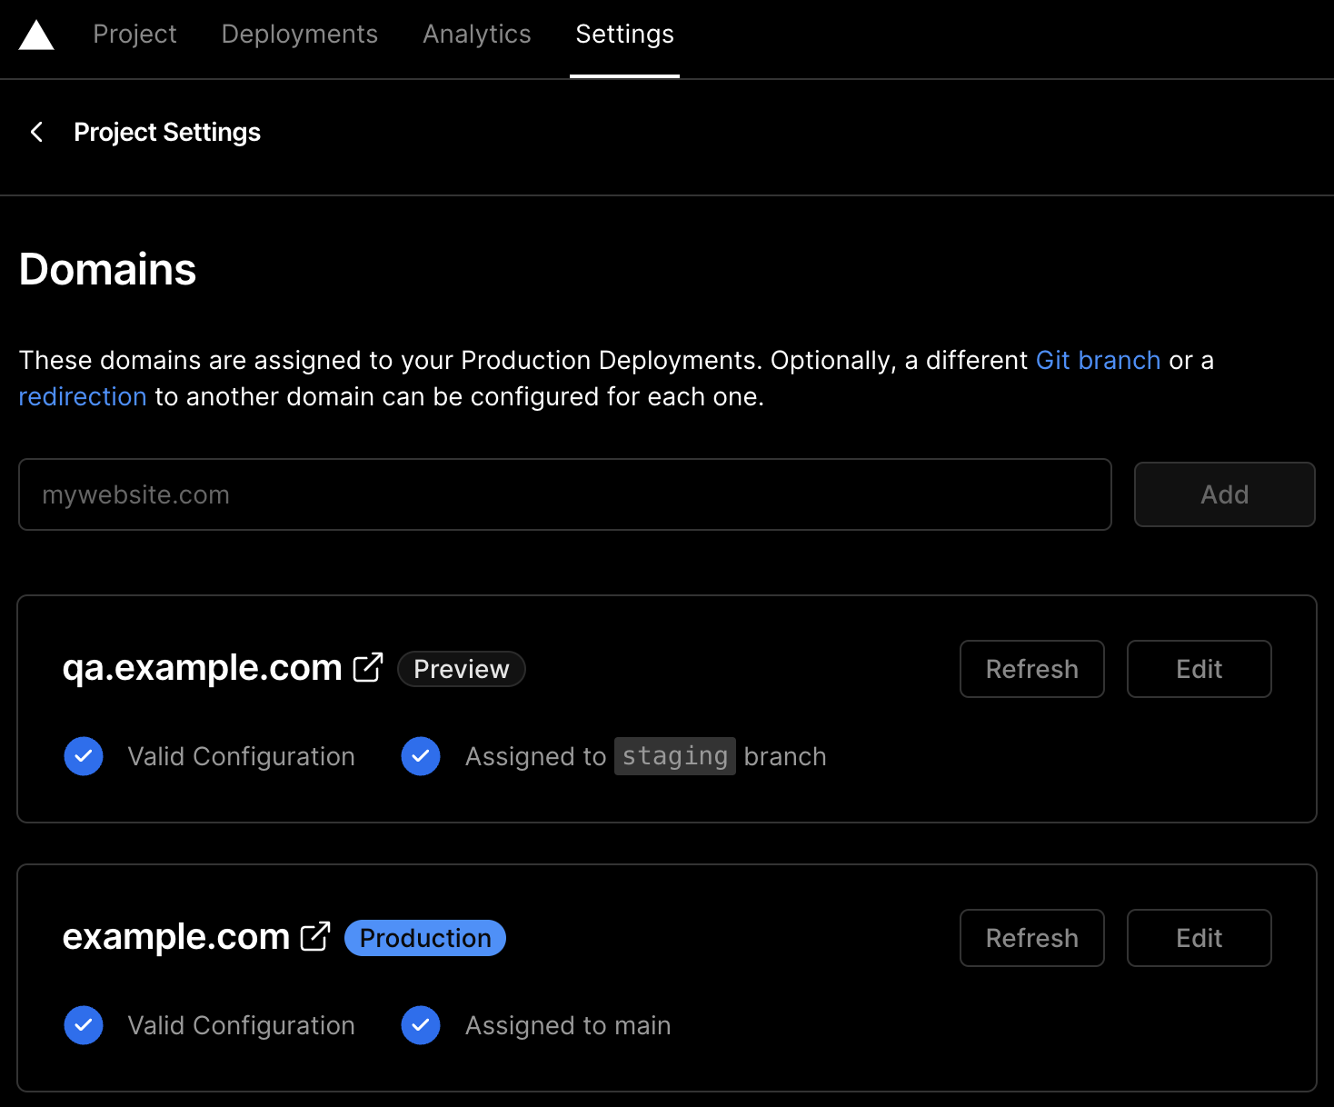
Task: Switch to the Deployments tab
Action: point(299,35)
